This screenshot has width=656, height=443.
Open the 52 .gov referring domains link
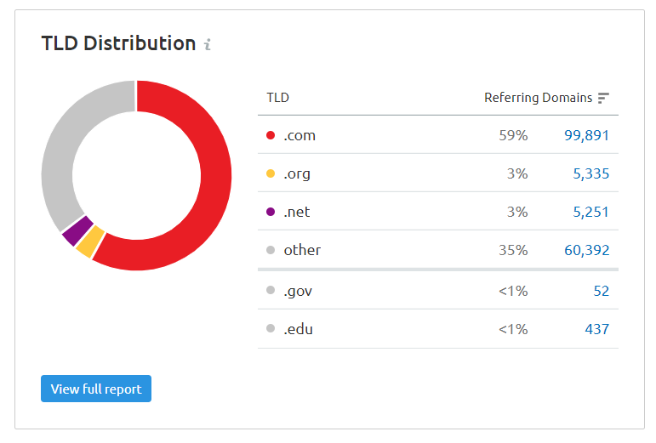pos(601,291)
